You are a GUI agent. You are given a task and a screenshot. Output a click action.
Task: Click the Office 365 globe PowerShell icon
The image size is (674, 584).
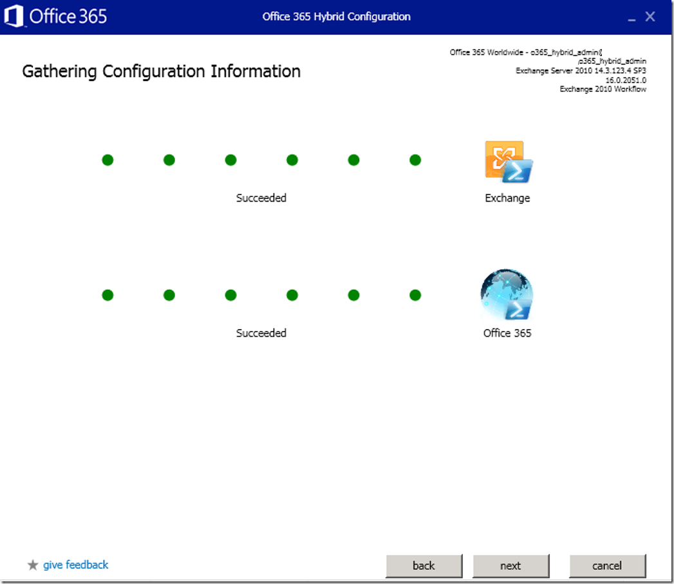pyautogui.click(x=507, y=295)
